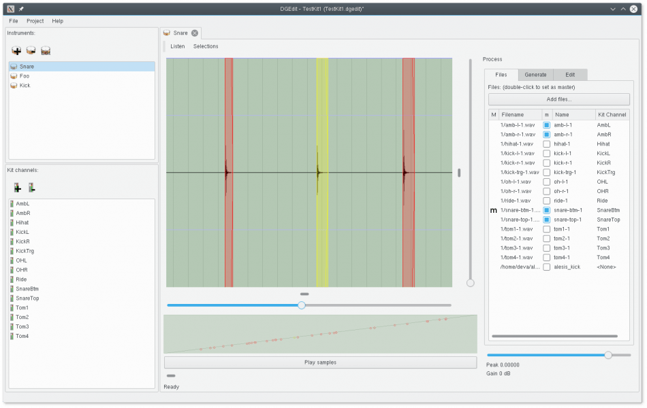
Task: Switch to the Generate tab
Action: [x=535, y=75]
